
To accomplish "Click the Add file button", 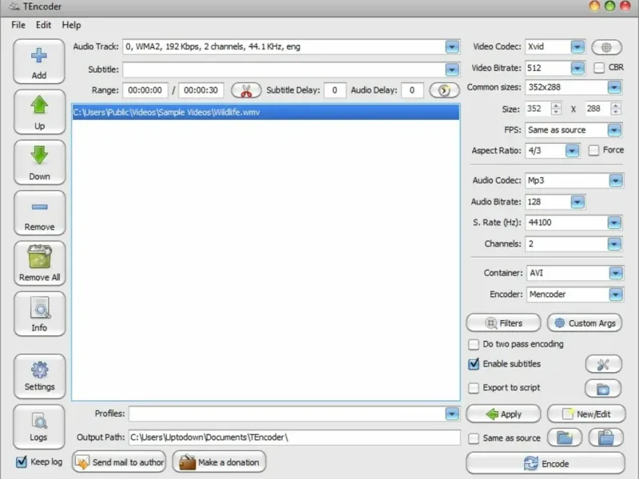I will click(x=39, y=62).
